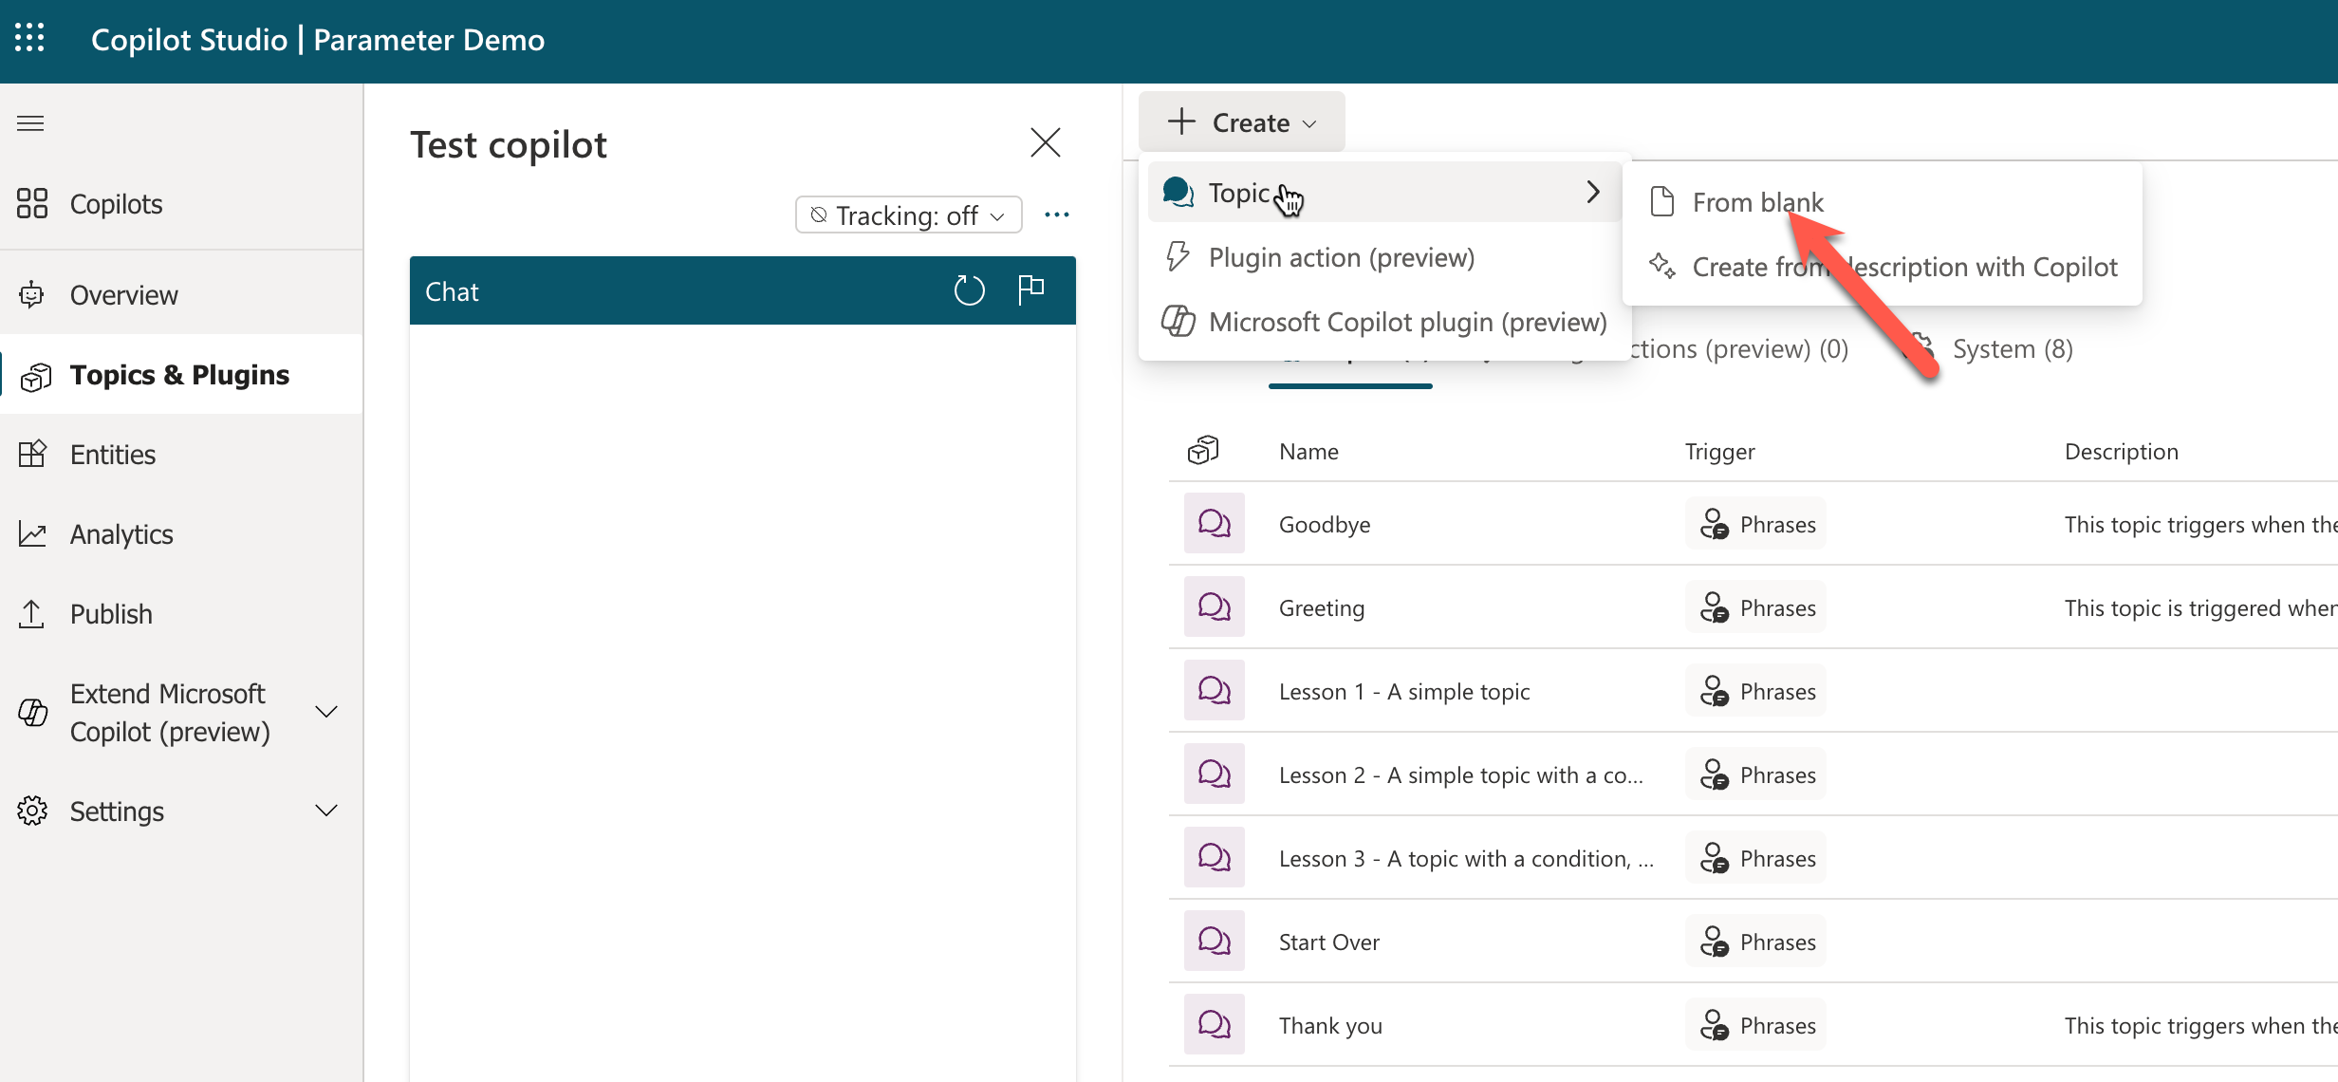2338x1082 pixels.
Task: Reset the chat conversation with refresh icon
Action: [x=969, y=290]
